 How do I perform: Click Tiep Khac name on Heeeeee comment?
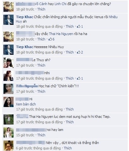(25, 47)
